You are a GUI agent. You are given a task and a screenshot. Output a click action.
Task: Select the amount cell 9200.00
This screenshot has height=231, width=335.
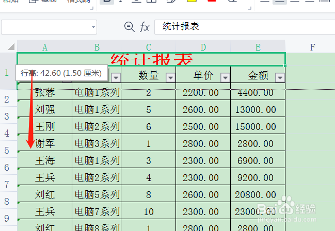pos(258,177)
